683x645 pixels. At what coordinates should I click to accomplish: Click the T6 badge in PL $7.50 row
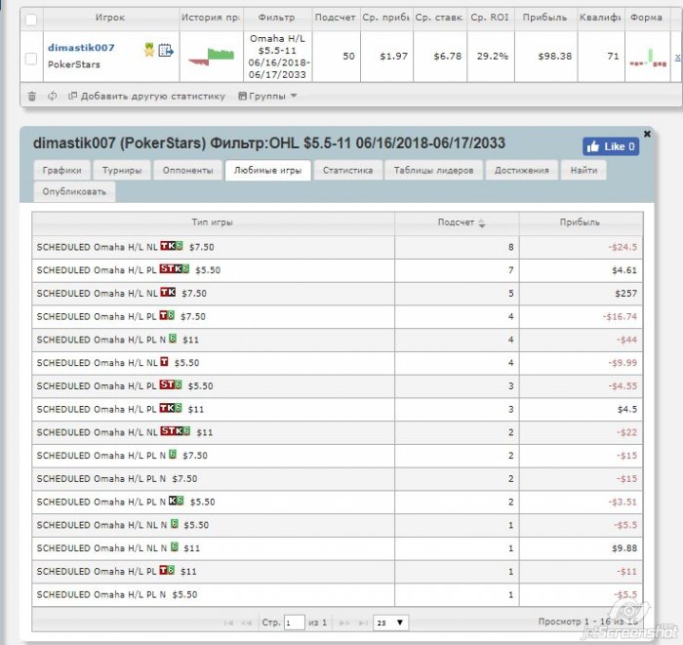tap(167, 315)
